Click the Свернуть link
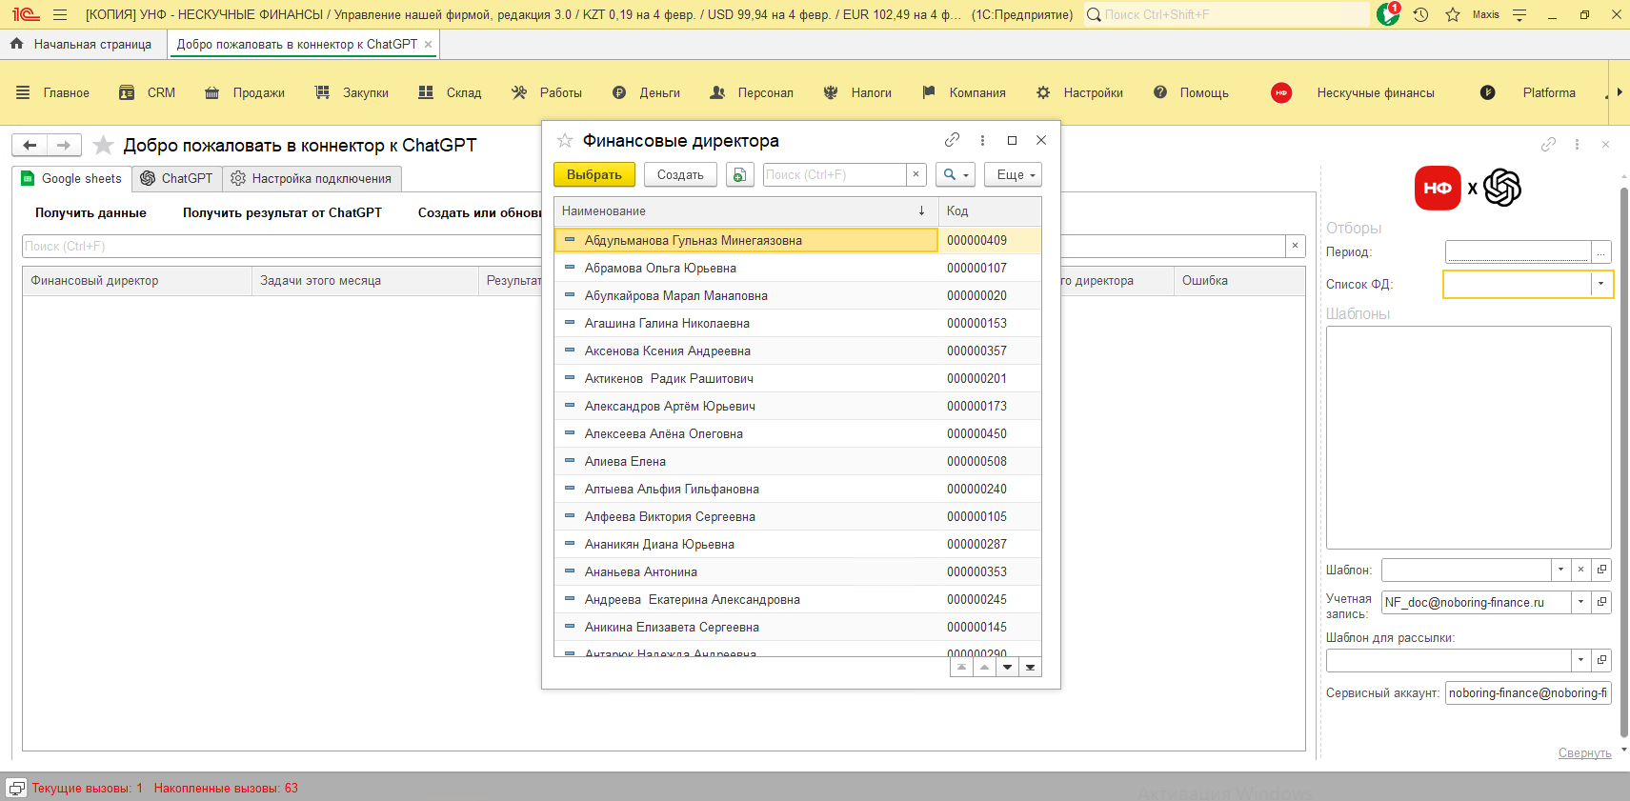 [x=1584, y=752]
